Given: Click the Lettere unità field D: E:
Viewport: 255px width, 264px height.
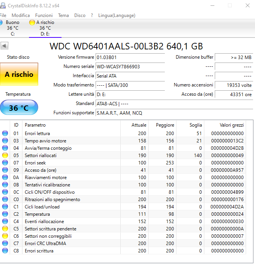Looking at the screenshot, I should (x=130, y=95).
